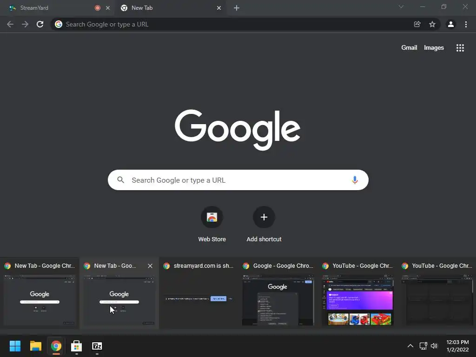
Task: Select Google - Google Chrome window preview
Action: coord(278,293)
